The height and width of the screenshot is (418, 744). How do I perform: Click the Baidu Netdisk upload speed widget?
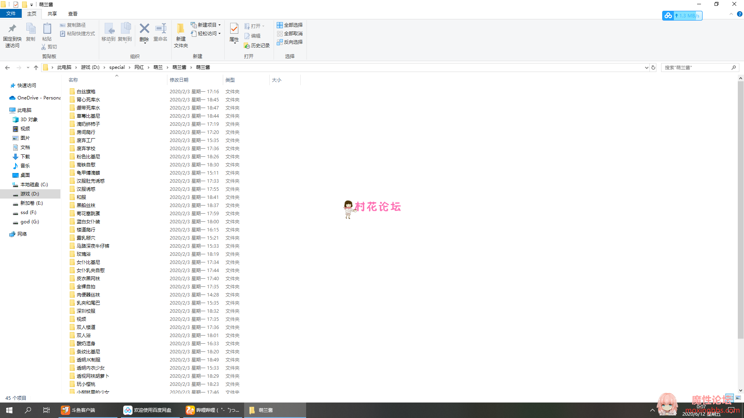[x=682, y=16]
